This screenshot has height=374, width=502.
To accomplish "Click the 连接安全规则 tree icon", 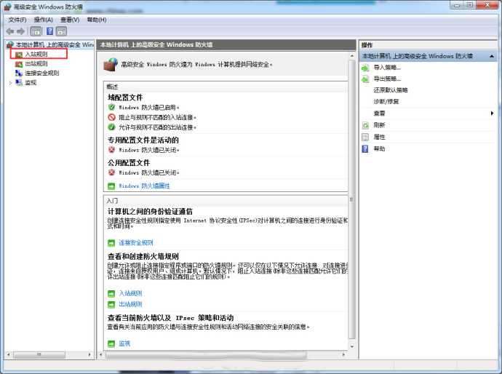I will (19, 73).
